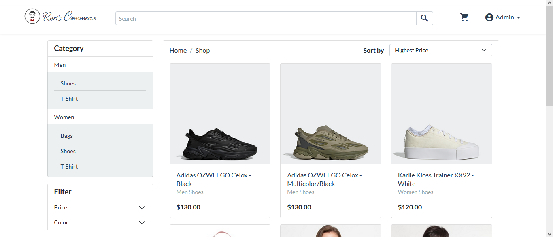Select Shoes under Men
This screenshot has height=237, width=553.
[68, 83]
